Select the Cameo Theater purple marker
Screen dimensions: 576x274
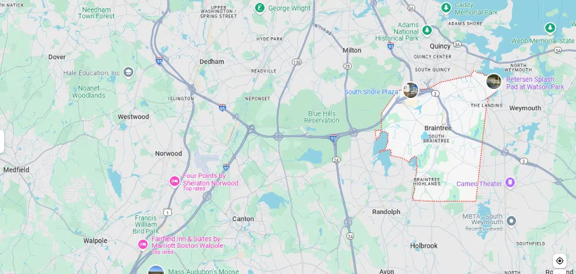tap(510, 183)
